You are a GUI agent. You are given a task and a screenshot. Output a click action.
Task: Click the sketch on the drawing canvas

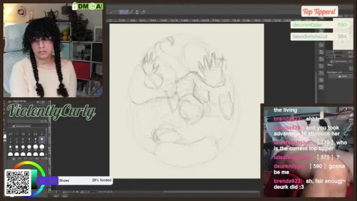coord(185,101)
